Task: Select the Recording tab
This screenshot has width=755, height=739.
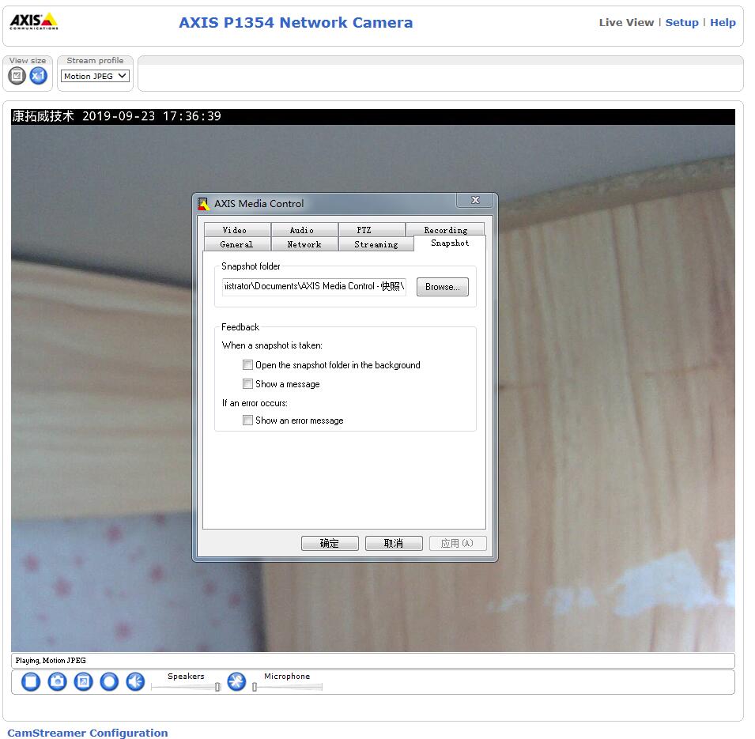Action: coord(445,230)
